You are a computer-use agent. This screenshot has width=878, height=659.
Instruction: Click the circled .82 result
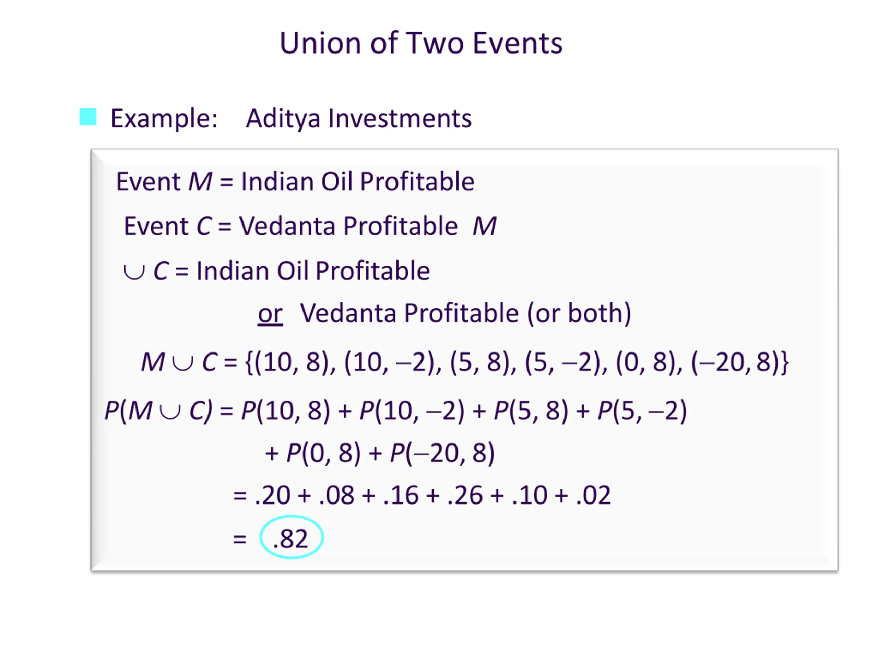[292, 537]
